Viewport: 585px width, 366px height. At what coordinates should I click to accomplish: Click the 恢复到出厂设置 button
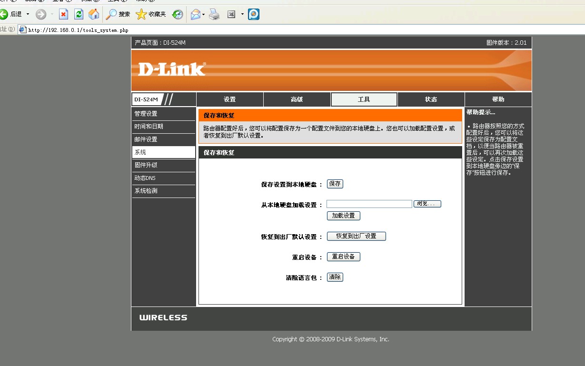tap(357, 236)
